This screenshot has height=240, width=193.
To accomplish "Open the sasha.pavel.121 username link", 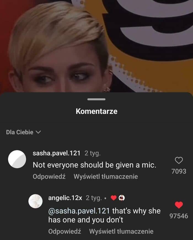I will pos(57,153).
